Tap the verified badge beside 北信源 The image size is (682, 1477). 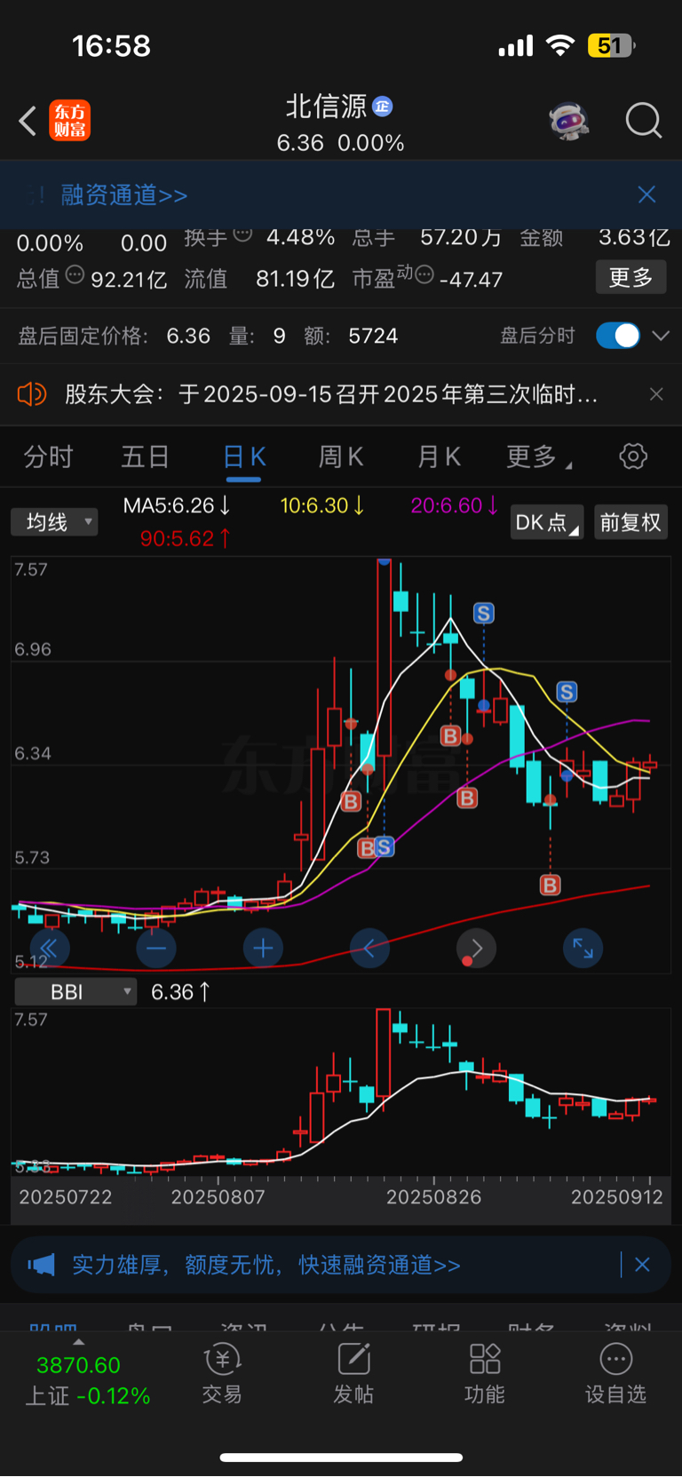tap(383, 107)
